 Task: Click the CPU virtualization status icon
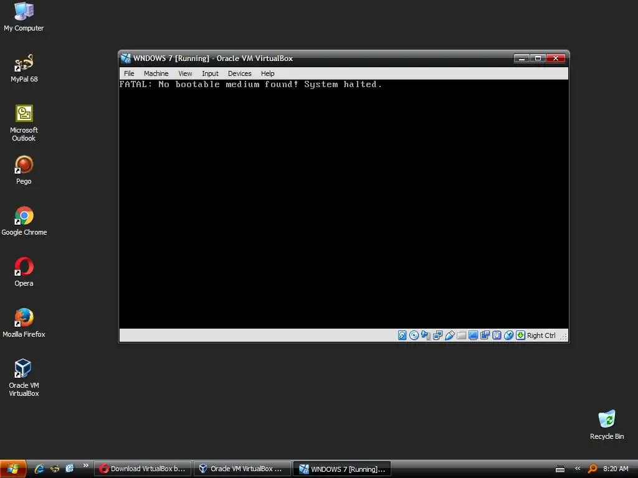tap(497, 335)
